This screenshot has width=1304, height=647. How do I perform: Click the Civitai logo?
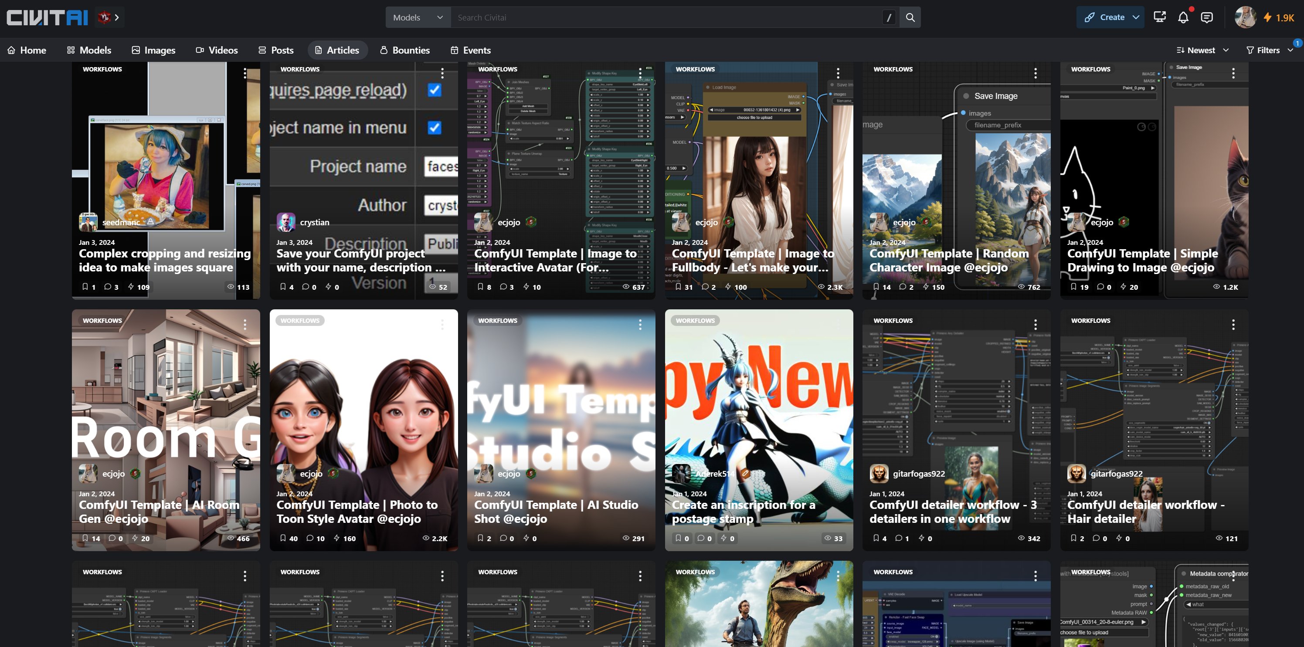(x=47, y=17)
